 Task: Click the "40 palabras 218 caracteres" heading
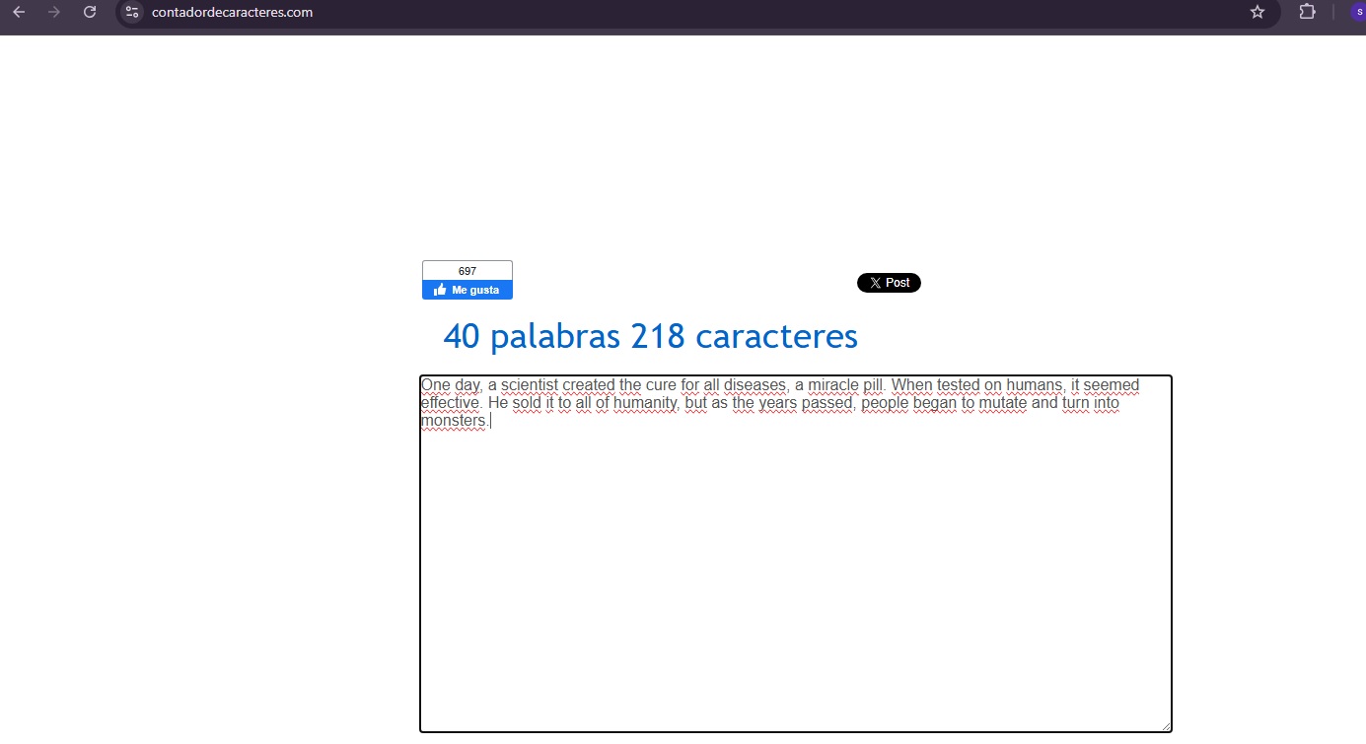click(x=651, y=336)
